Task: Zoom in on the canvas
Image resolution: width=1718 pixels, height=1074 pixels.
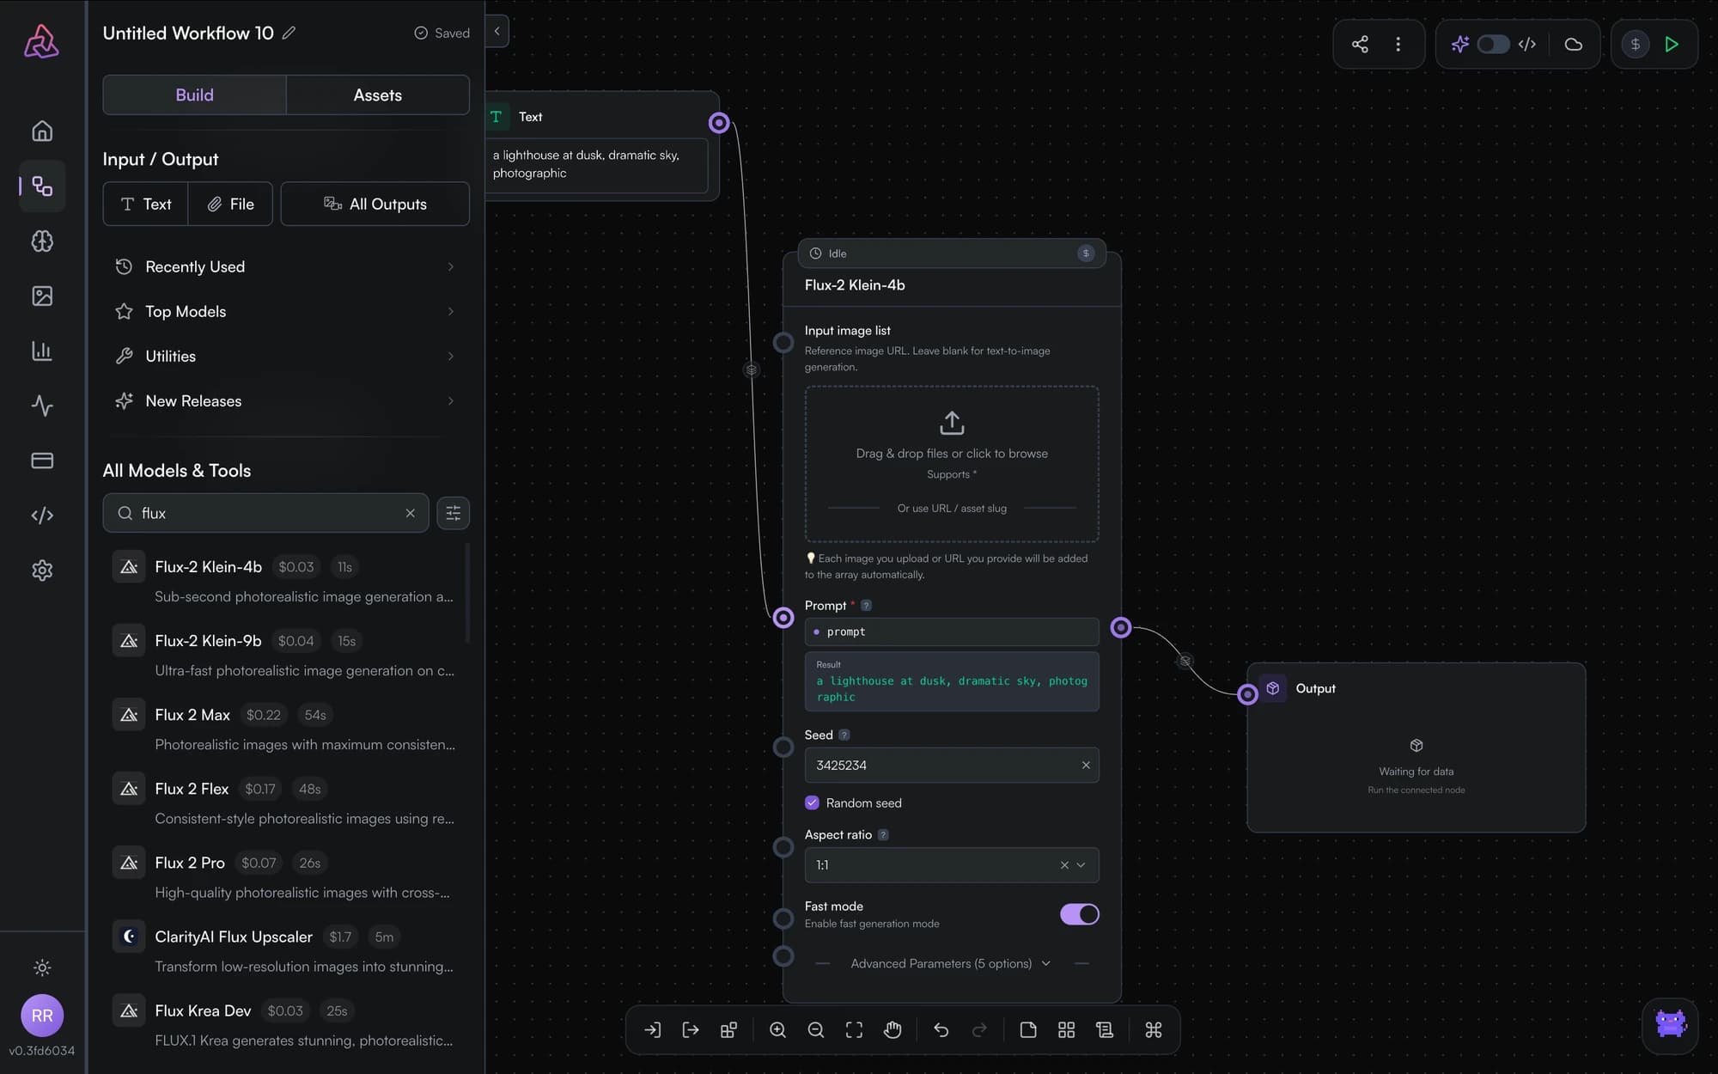Action: 777,1029
